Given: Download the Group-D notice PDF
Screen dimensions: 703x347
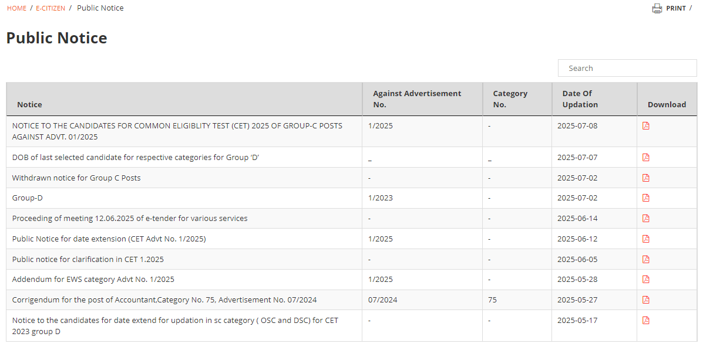Looking at the screenshot, I should 645,198.
